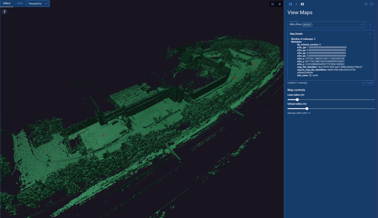The height and width of the screenshot is (218, 378).
Task: Open the help question mark button
Action: point(4,12)
